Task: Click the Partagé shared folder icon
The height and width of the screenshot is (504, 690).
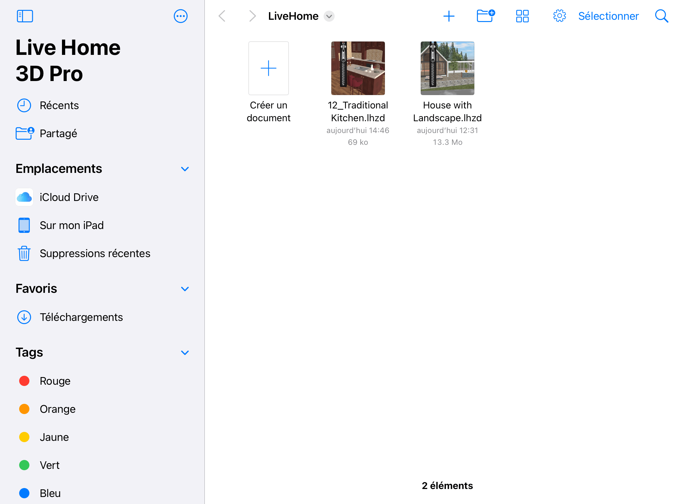Action: 25,133
